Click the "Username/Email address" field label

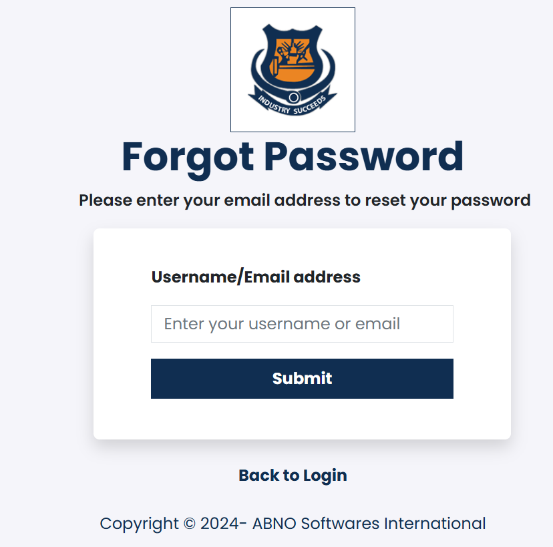point(256,277)
